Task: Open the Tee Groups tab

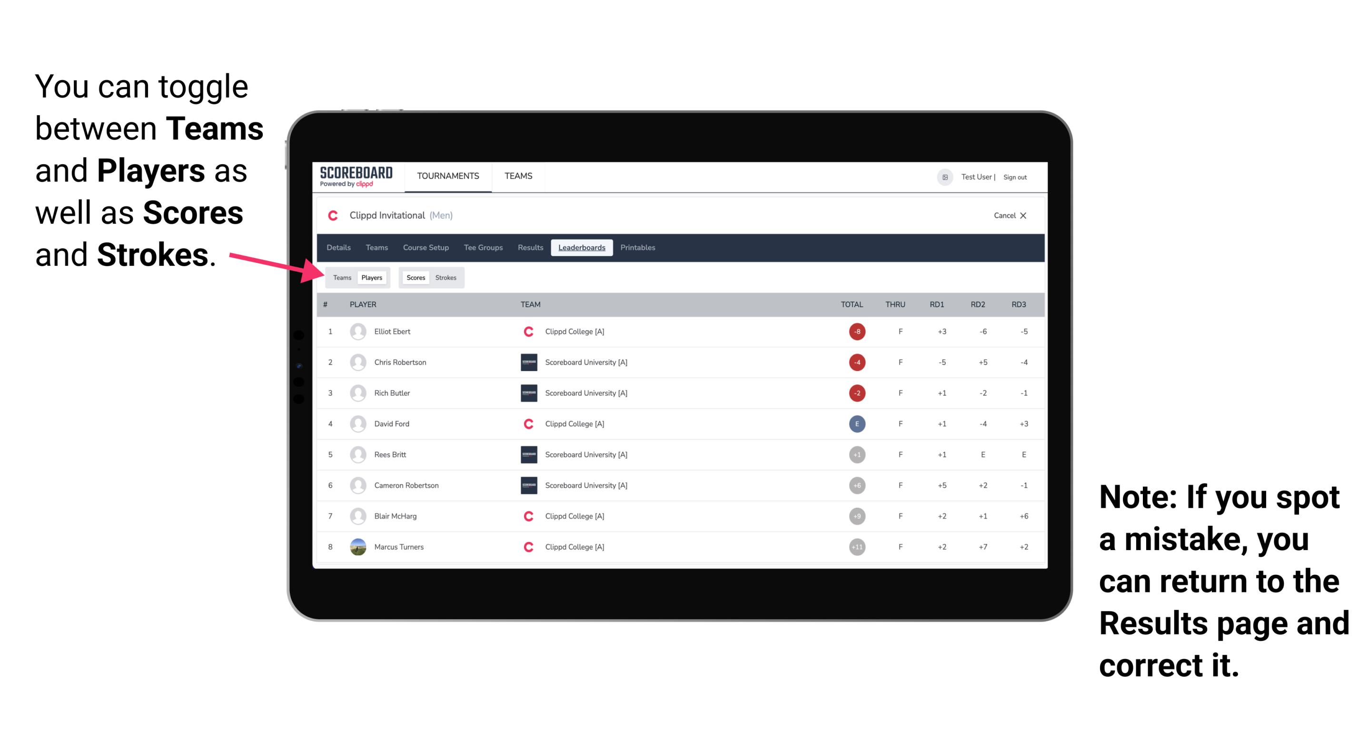Action: [481, 248]
